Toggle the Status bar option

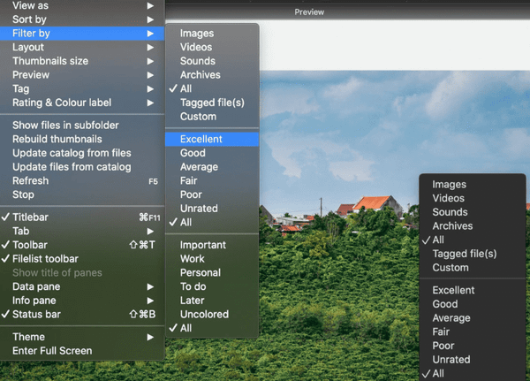click(x=82, y=315)
